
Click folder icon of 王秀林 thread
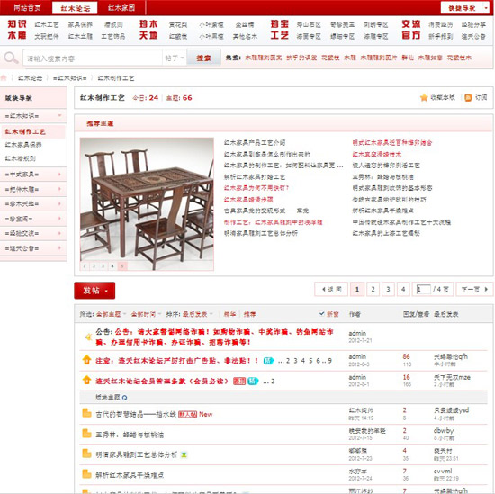86,434
